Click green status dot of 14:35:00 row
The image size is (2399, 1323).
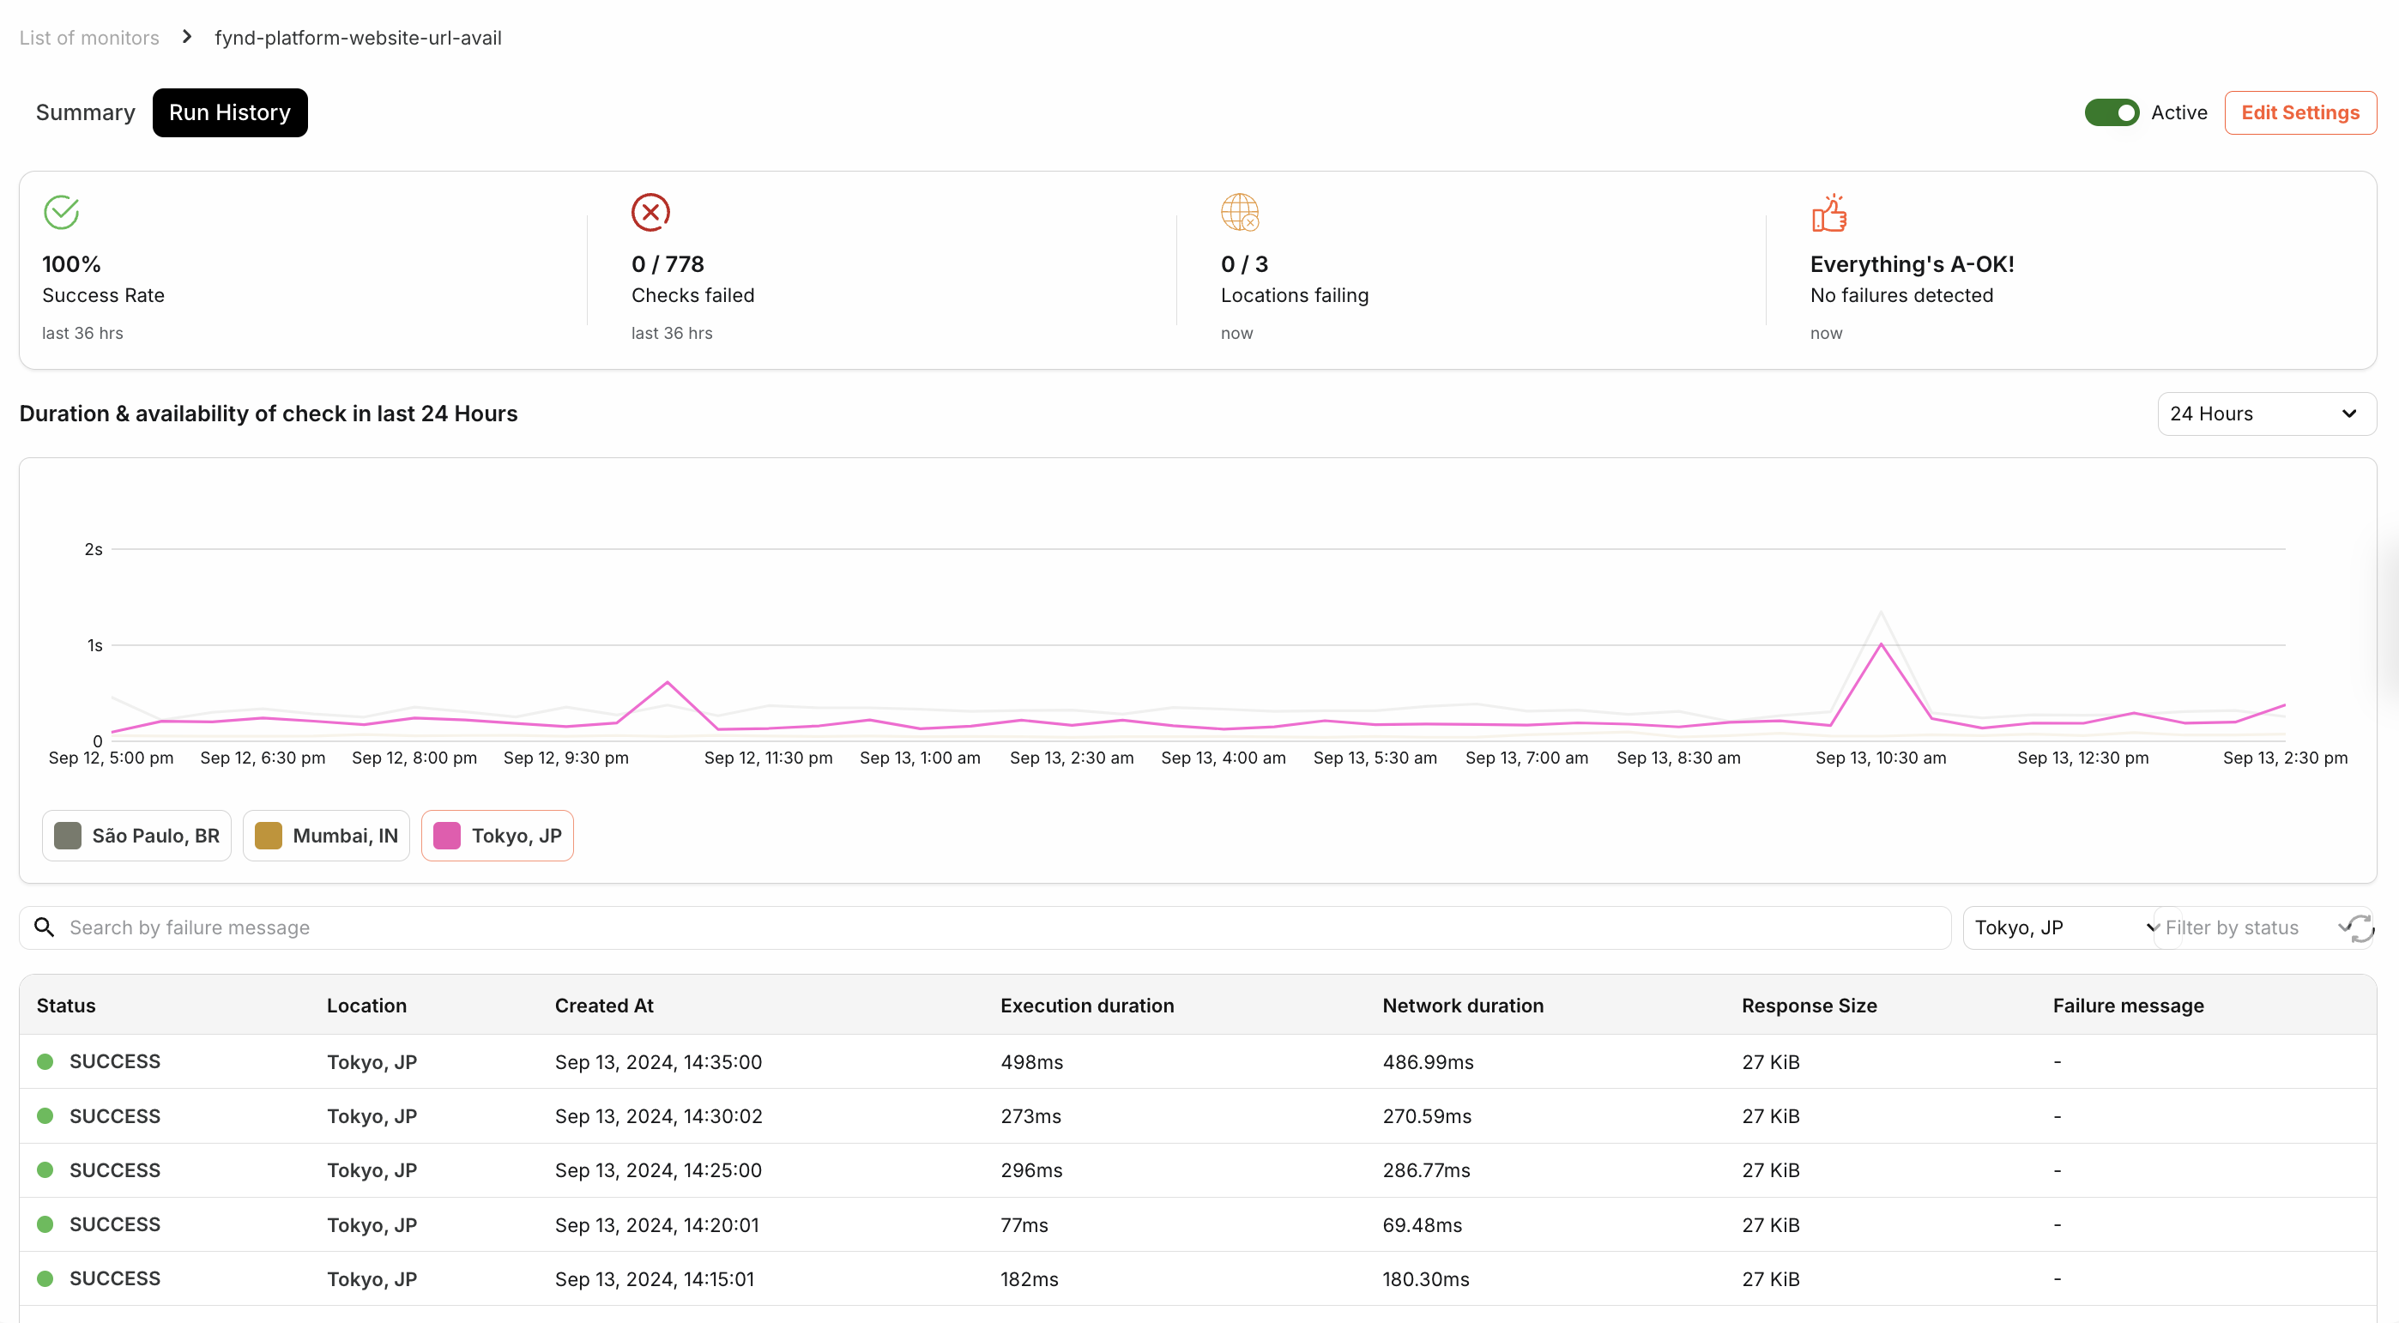coord(45,1061)
